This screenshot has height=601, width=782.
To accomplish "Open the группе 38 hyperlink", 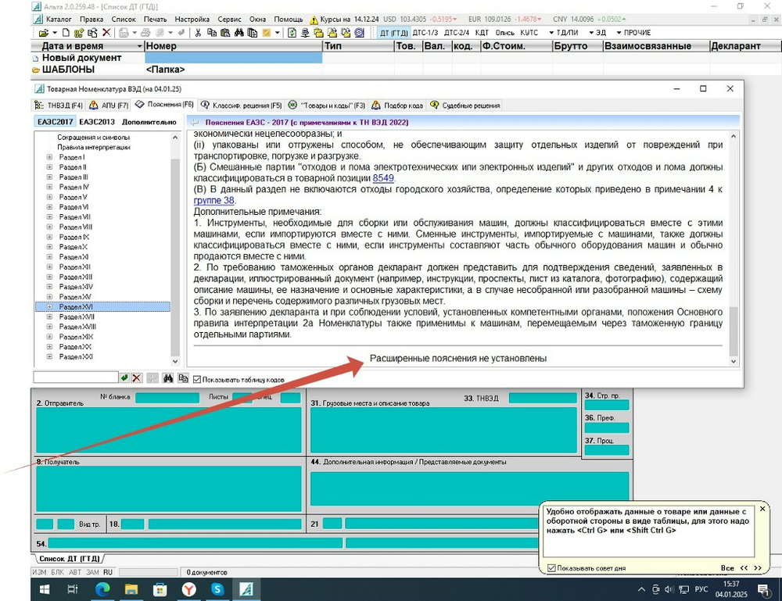I will click(214, 200).
